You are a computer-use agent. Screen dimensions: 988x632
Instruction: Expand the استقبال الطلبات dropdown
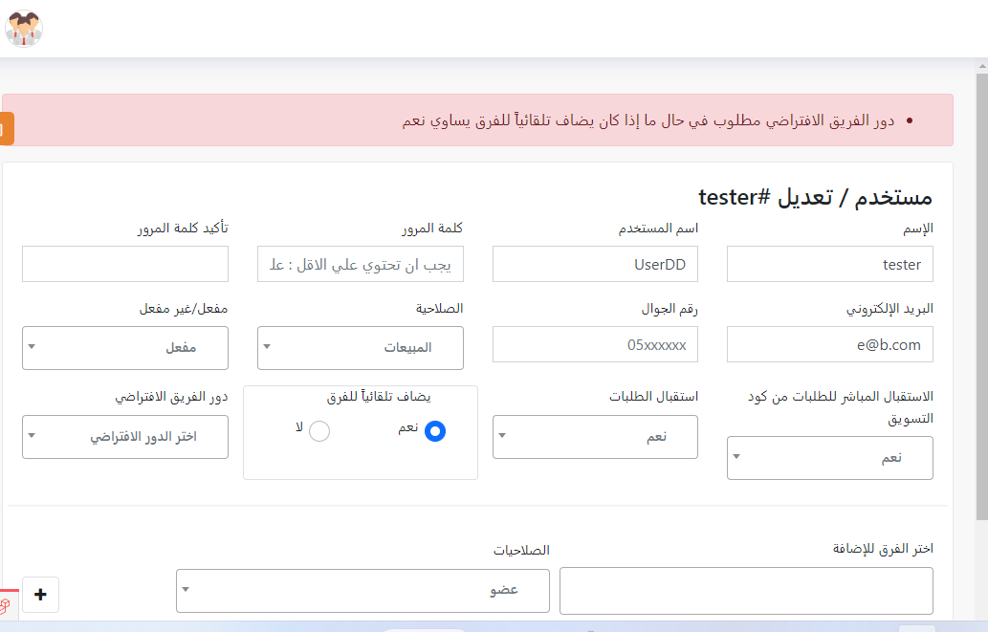click(595, 437)
